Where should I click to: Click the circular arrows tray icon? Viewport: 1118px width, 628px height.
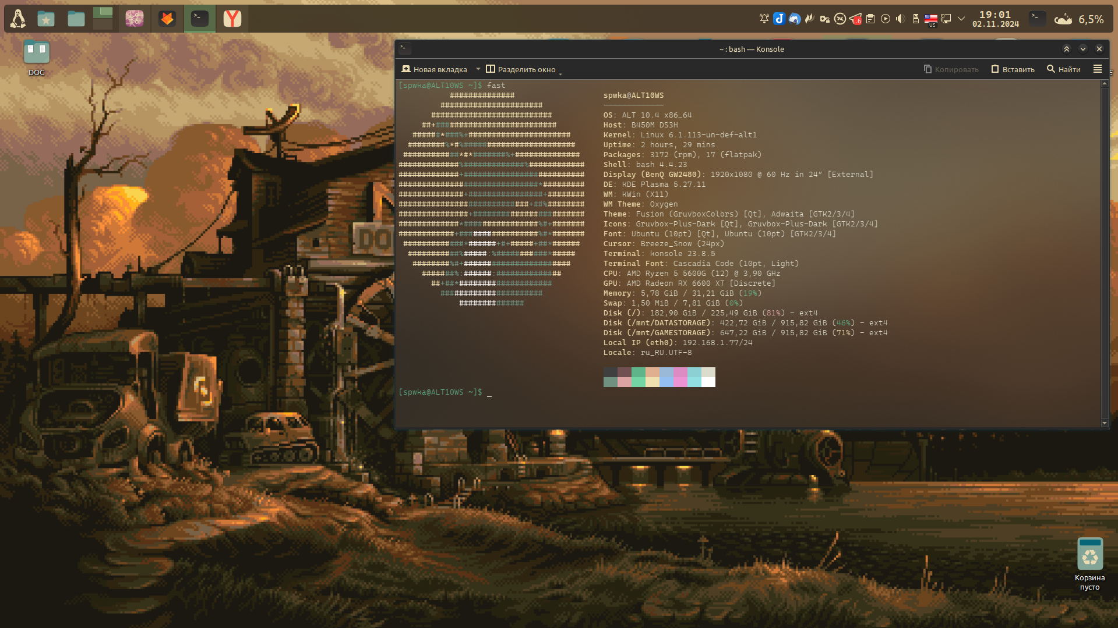(x=840, y=19)
